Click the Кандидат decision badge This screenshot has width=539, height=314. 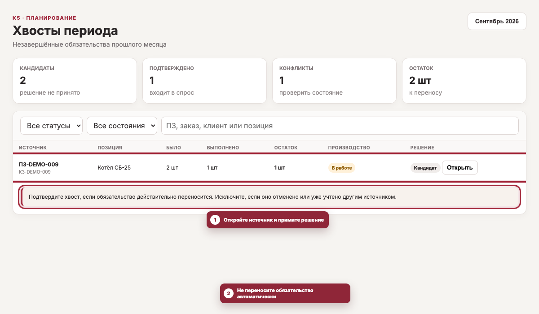coord(425,168)
